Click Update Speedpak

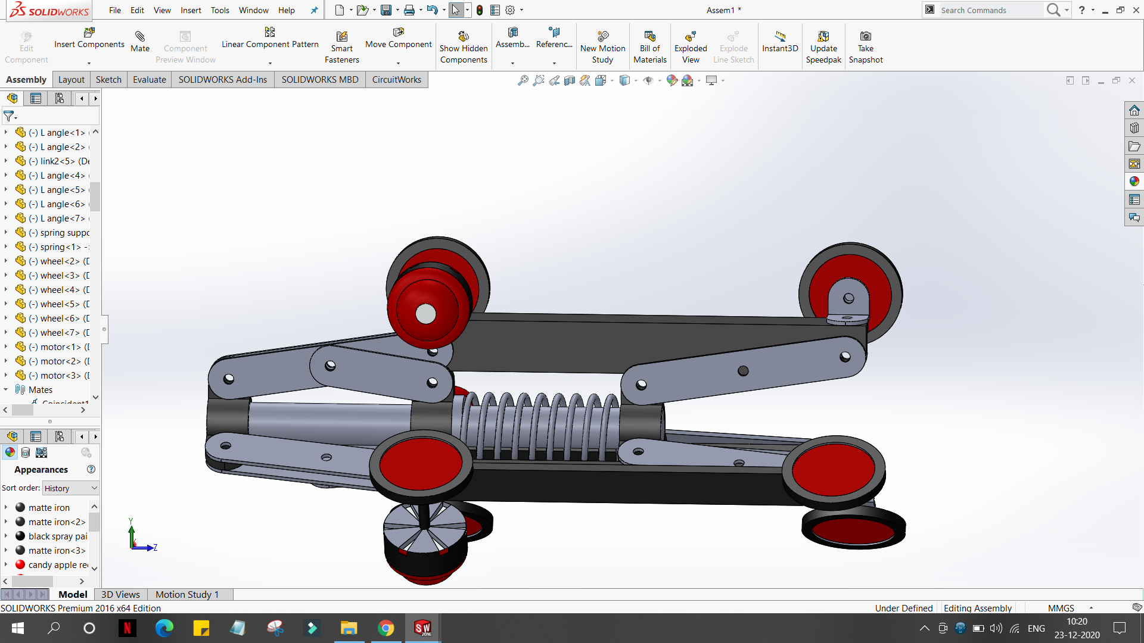click(823, 47)
